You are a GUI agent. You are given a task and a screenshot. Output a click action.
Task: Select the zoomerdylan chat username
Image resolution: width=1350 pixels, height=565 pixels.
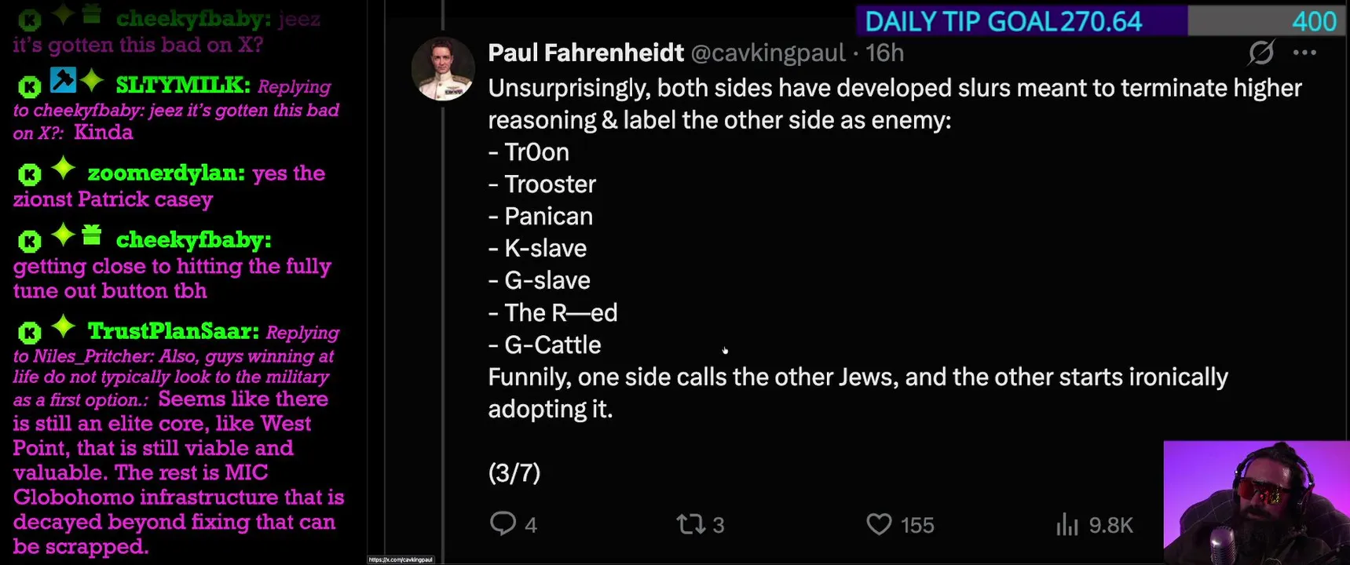click(x=166, y=173)
